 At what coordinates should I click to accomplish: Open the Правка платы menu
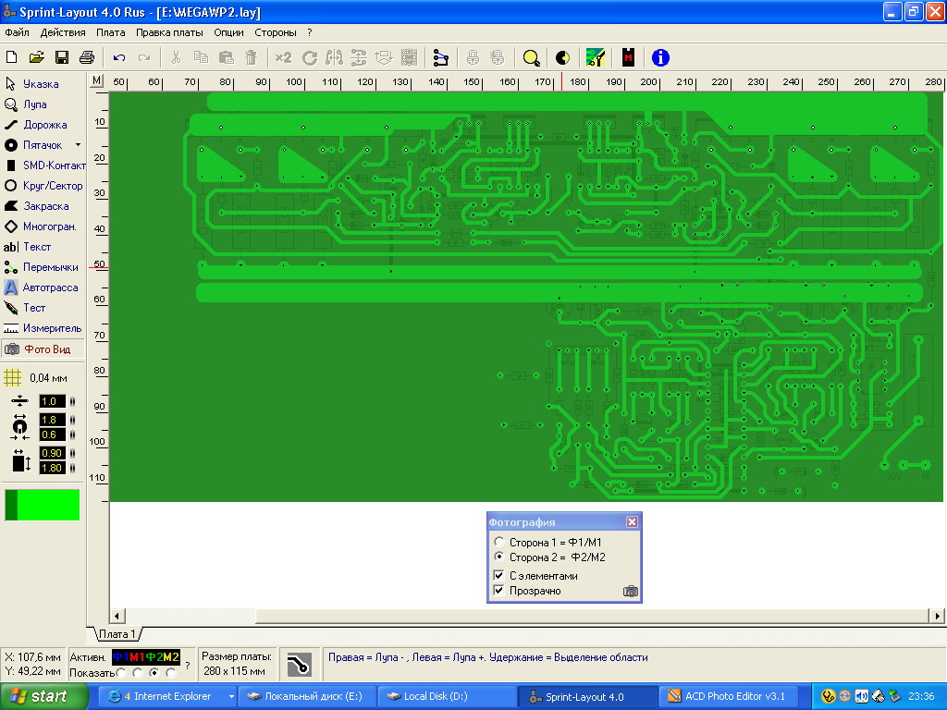pyautogui.click(x=169, y=32)
